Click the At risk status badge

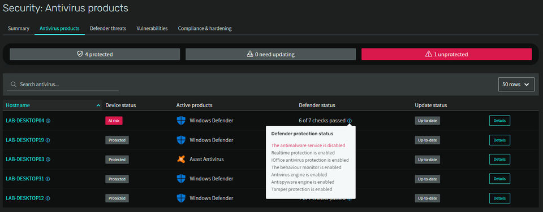point(114,121)
